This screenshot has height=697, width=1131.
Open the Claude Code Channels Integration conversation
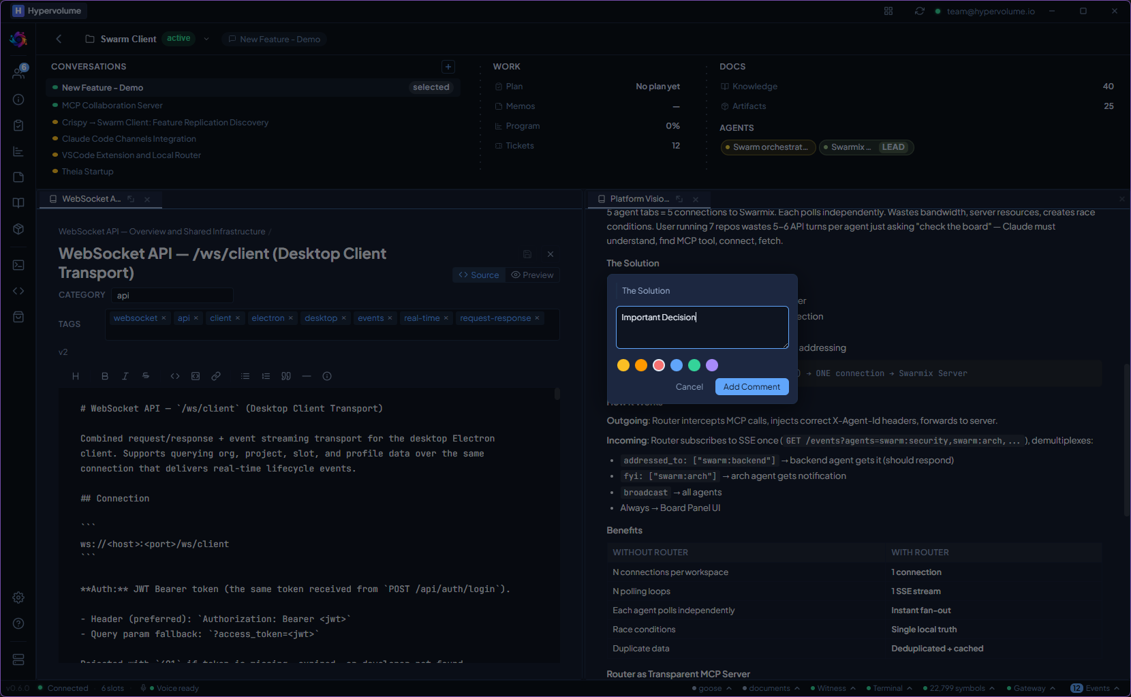pyautogui.click(x=129, y=139)
